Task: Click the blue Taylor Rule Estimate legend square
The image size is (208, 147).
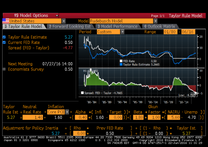Action: point(121,64)
